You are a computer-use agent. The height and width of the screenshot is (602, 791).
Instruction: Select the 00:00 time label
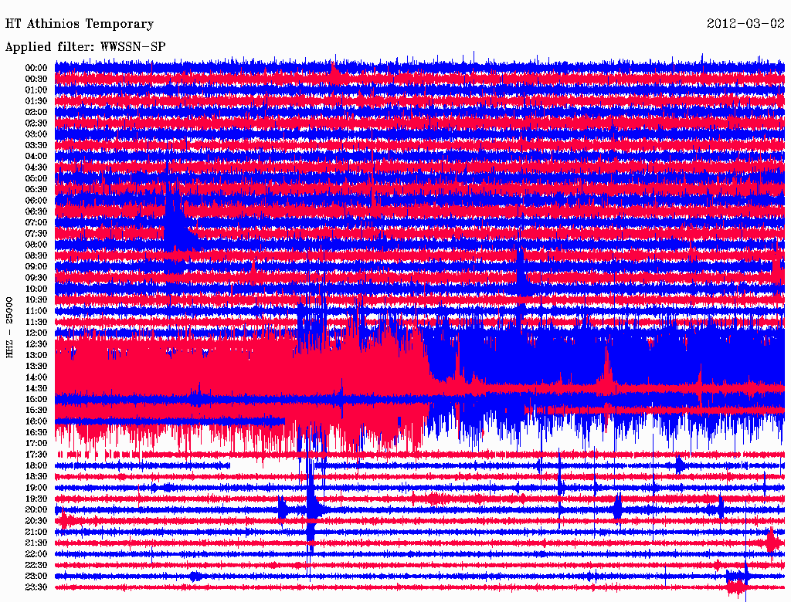pos(36,68)
